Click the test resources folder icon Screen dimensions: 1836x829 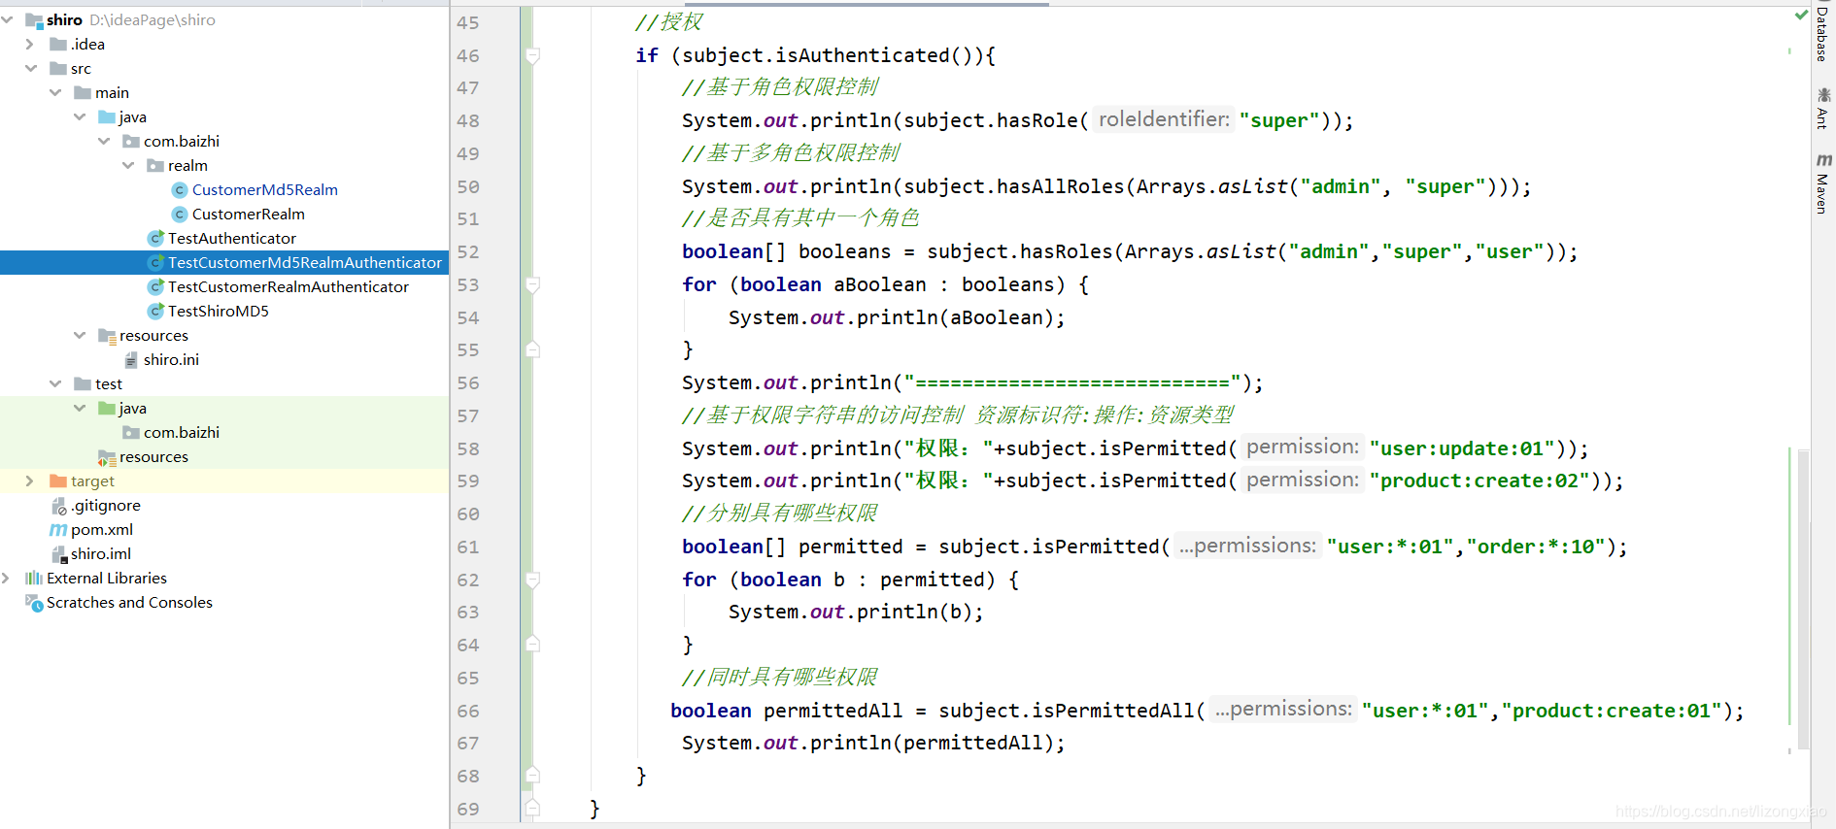(107, 457)
